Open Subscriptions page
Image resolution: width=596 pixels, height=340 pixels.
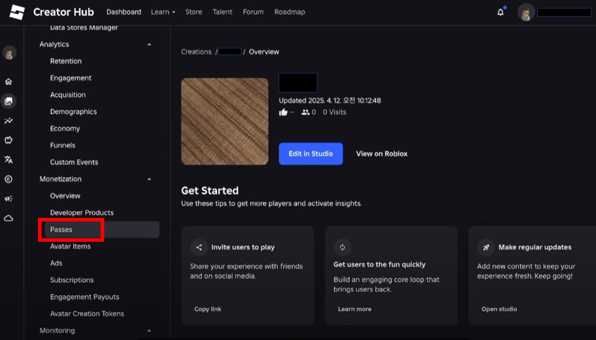pyautogui.click(x=72, y=280)
